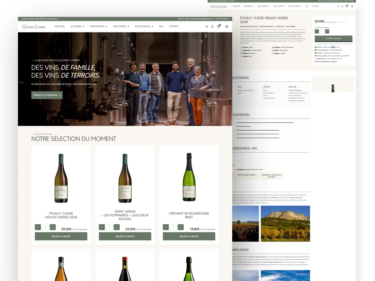Click Crémant de Bourgogne bottle image
Screen dimensions: 375x281
point(189,177)
